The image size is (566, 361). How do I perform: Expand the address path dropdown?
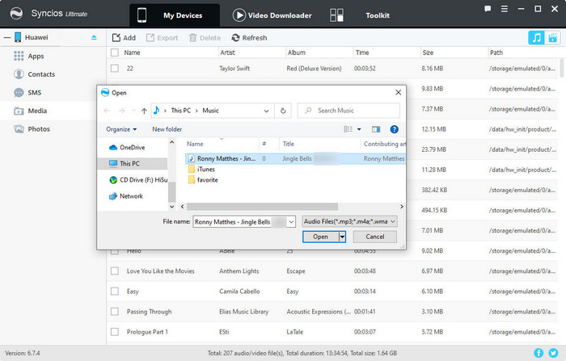pyautogui.click(x=266, y=111)
